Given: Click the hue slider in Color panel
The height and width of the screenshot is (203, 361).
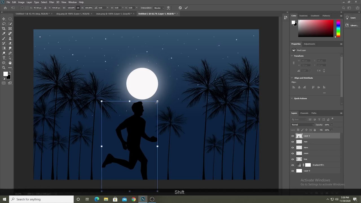Looking at the screenshot, I should pyautogui.click(x=338, y=28).
